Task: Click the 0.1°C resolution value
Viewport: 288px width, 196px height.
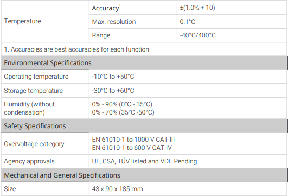Action: point(187,22)
